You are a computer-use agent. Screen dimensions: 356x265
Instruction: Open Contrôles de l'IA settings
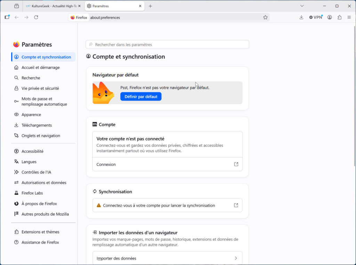(x=43, y=172)
